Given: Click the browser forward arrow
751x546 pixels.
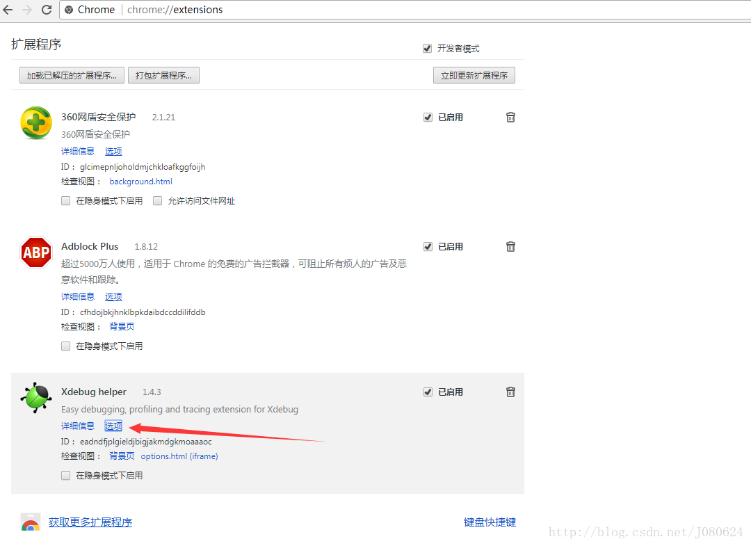Looking at the screenshot, I should 27,10.
